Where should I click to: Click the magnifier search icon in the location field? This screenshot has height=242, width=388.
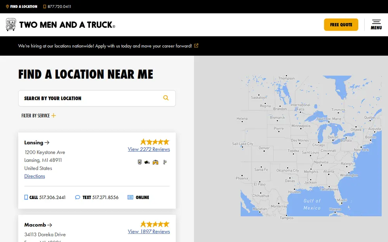[x=166, y=98]
